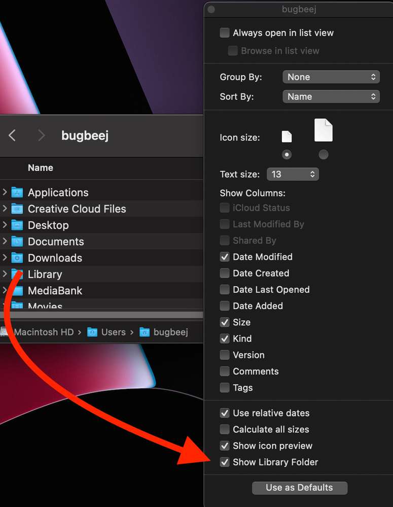Select the Applications folder icon

17,192
